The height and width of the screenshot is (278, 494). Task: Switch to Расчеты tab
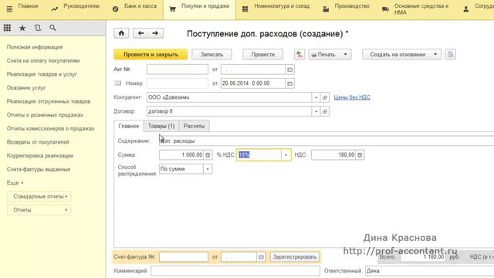(x=194, y=126)
